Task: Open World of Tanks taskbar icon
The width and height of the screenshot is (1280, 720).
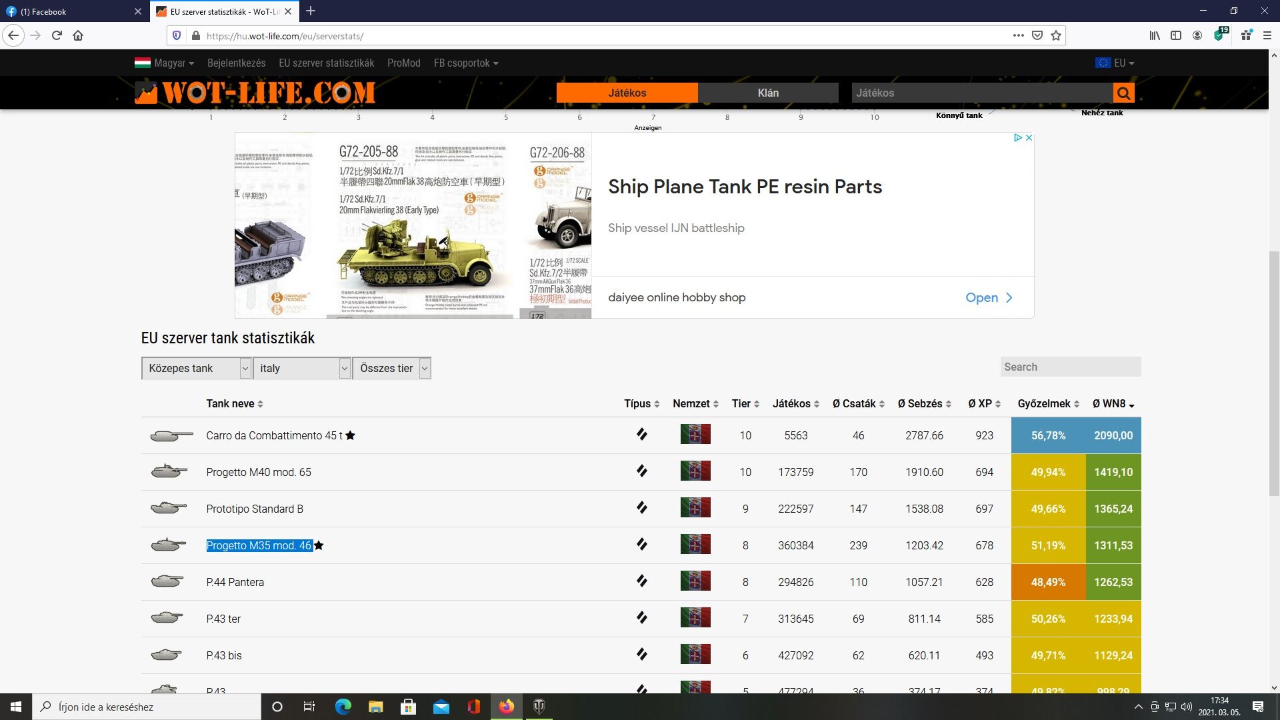Action: pyautogui.click(x=539, y=707)
